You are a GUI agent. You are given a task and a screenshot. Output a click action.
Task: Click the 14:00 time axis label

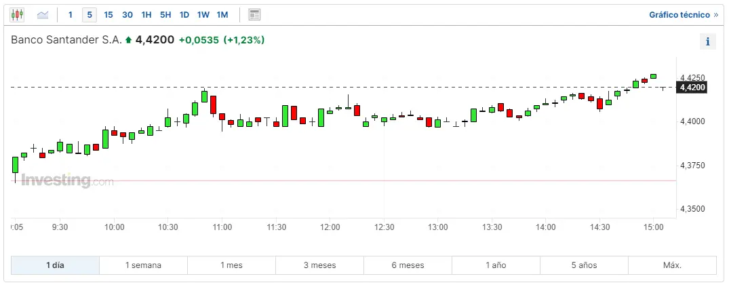[x=545, y=227]
